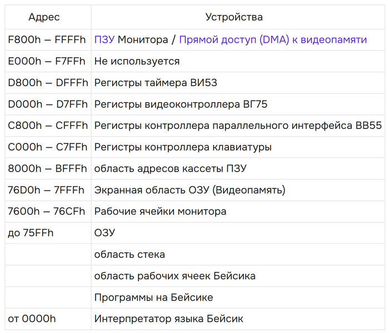Select the F800h – FFFFh address cell
389x333 pixels.
pos(47,40)
